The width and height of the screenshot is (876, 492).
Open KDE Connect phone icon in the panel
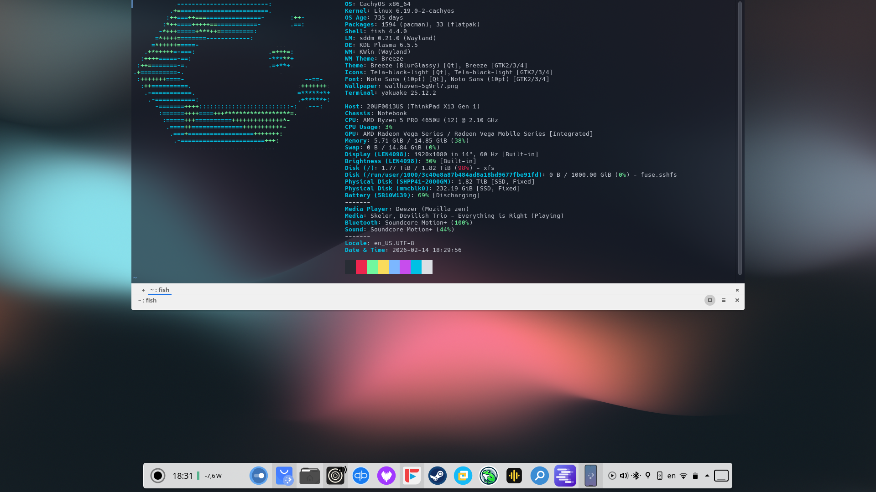[591, 476]
